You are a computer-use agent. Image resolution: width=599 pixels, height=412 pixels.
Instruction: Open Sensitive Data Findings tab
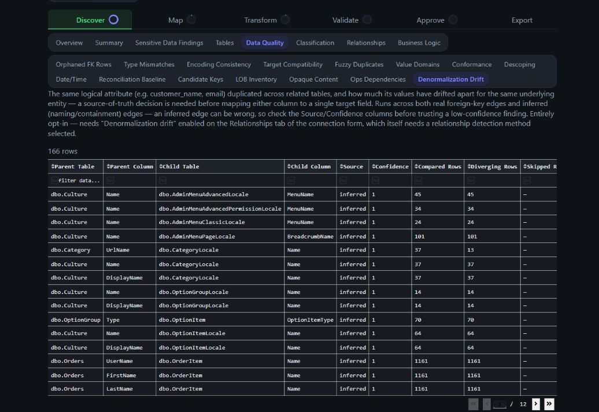(x=169, y=43)
